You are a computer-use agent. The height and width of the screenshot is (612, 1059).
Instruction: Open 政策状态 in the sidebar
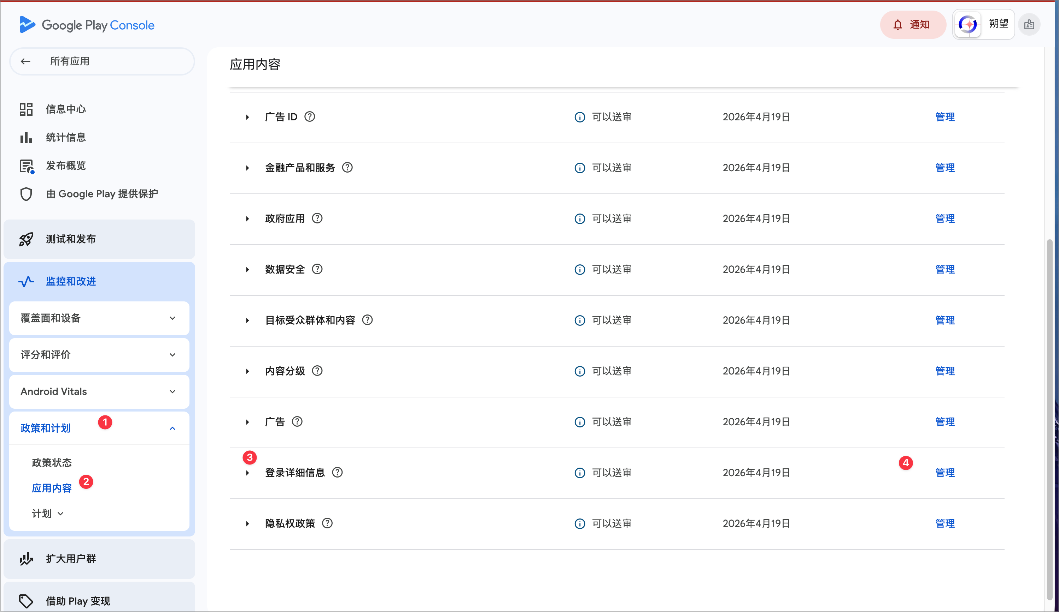pyautogui.click(x=52, y=462)
